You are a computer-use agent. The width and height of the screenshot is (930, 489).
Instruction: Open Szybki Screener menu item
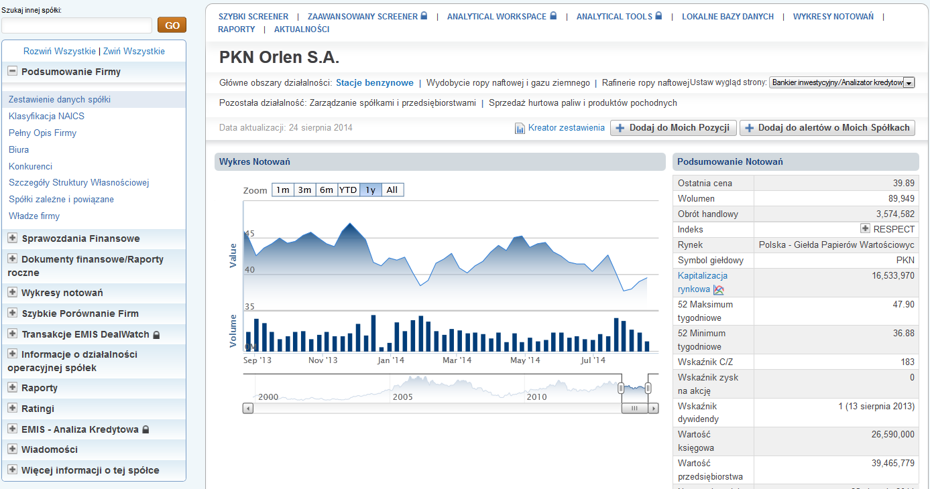pos(253,17)
